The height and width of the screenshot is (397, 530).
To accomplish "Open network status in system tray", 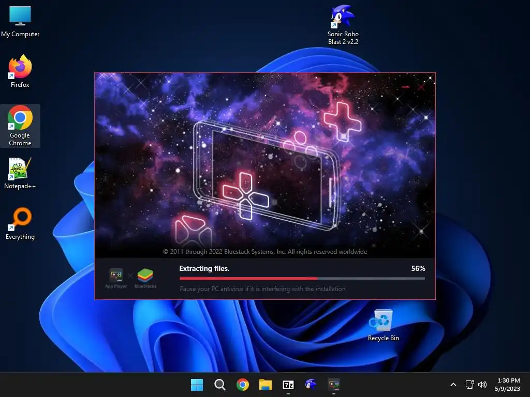I will coord(469,385).
